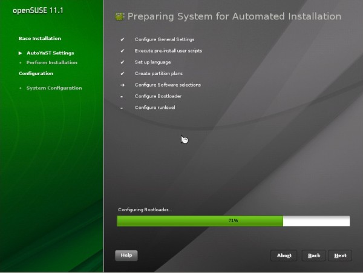
Task: Click Create partition plans step text
Action: (x=159, y=74)
